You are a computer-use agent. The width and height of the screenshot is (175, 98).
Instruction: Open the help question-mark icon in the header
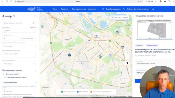(x=153, y=9)
